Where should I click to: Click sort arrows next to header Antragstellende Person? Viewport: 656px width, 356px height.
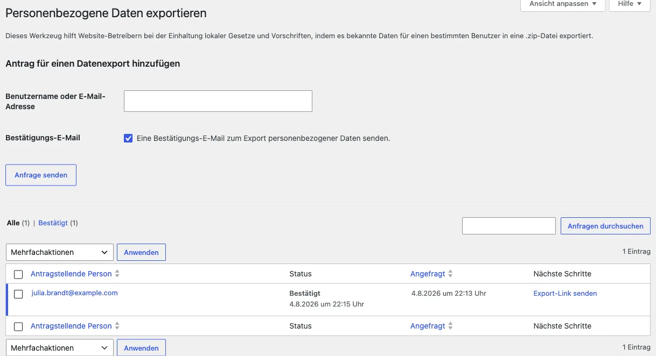click(x=117, y=274)
